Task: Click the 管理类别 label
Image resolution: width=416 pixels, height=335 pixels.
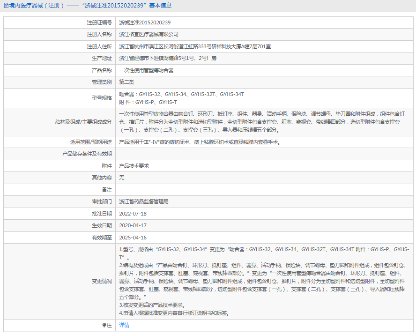Action: (102, 82)
